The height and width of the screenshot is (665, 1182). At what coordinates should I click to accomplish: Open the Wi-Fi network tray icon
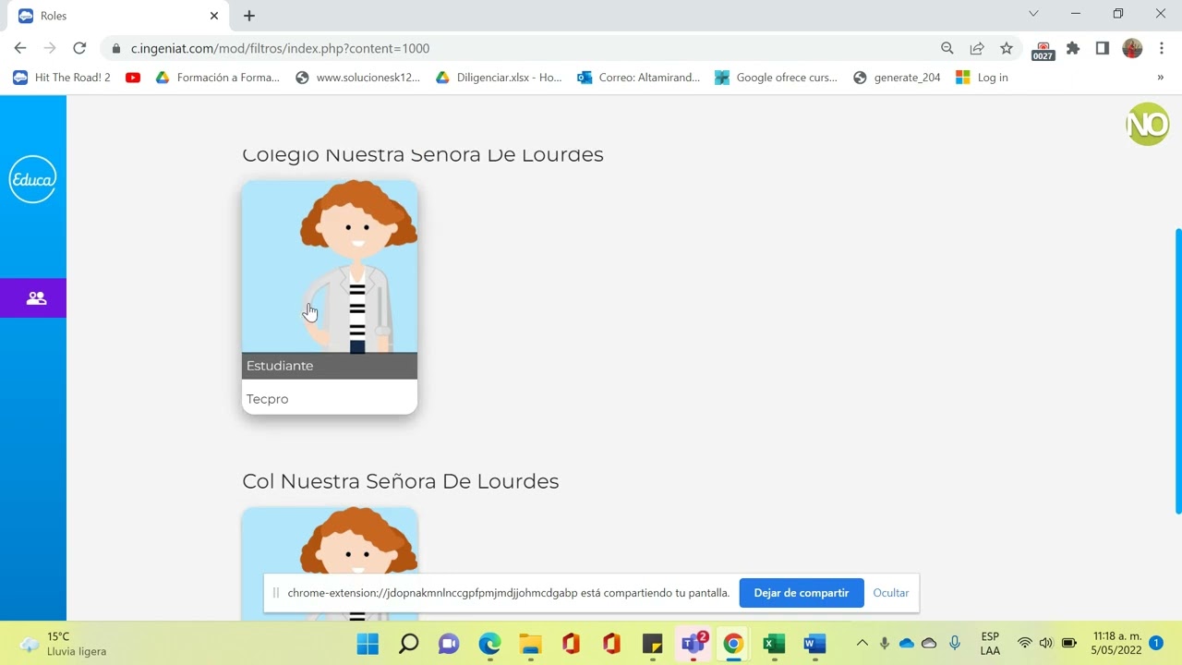[x=1024, y=643]
